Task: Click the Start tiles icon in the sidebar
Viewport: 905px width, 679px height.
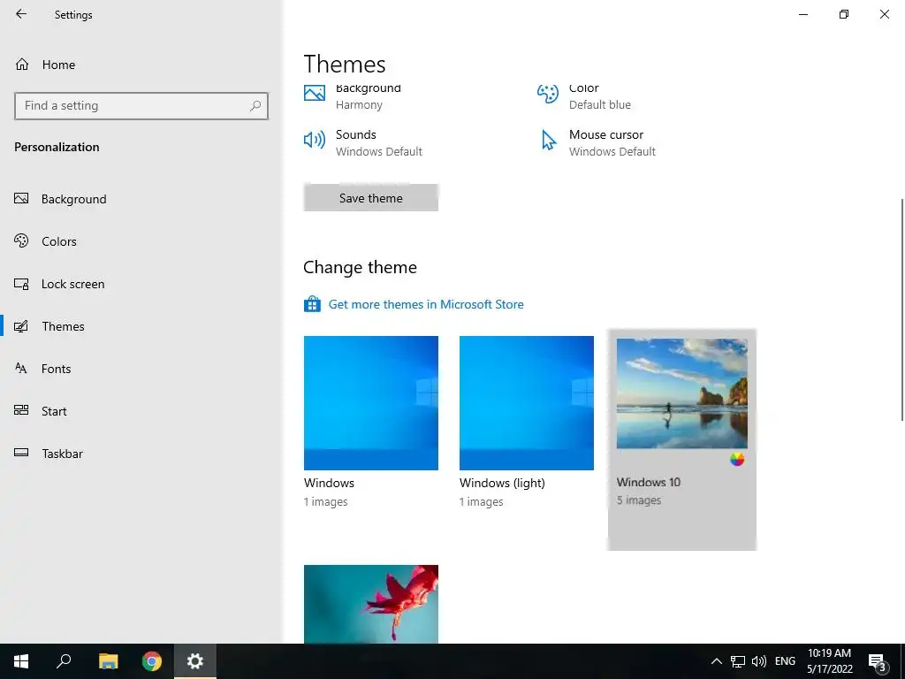Action: 21,410
